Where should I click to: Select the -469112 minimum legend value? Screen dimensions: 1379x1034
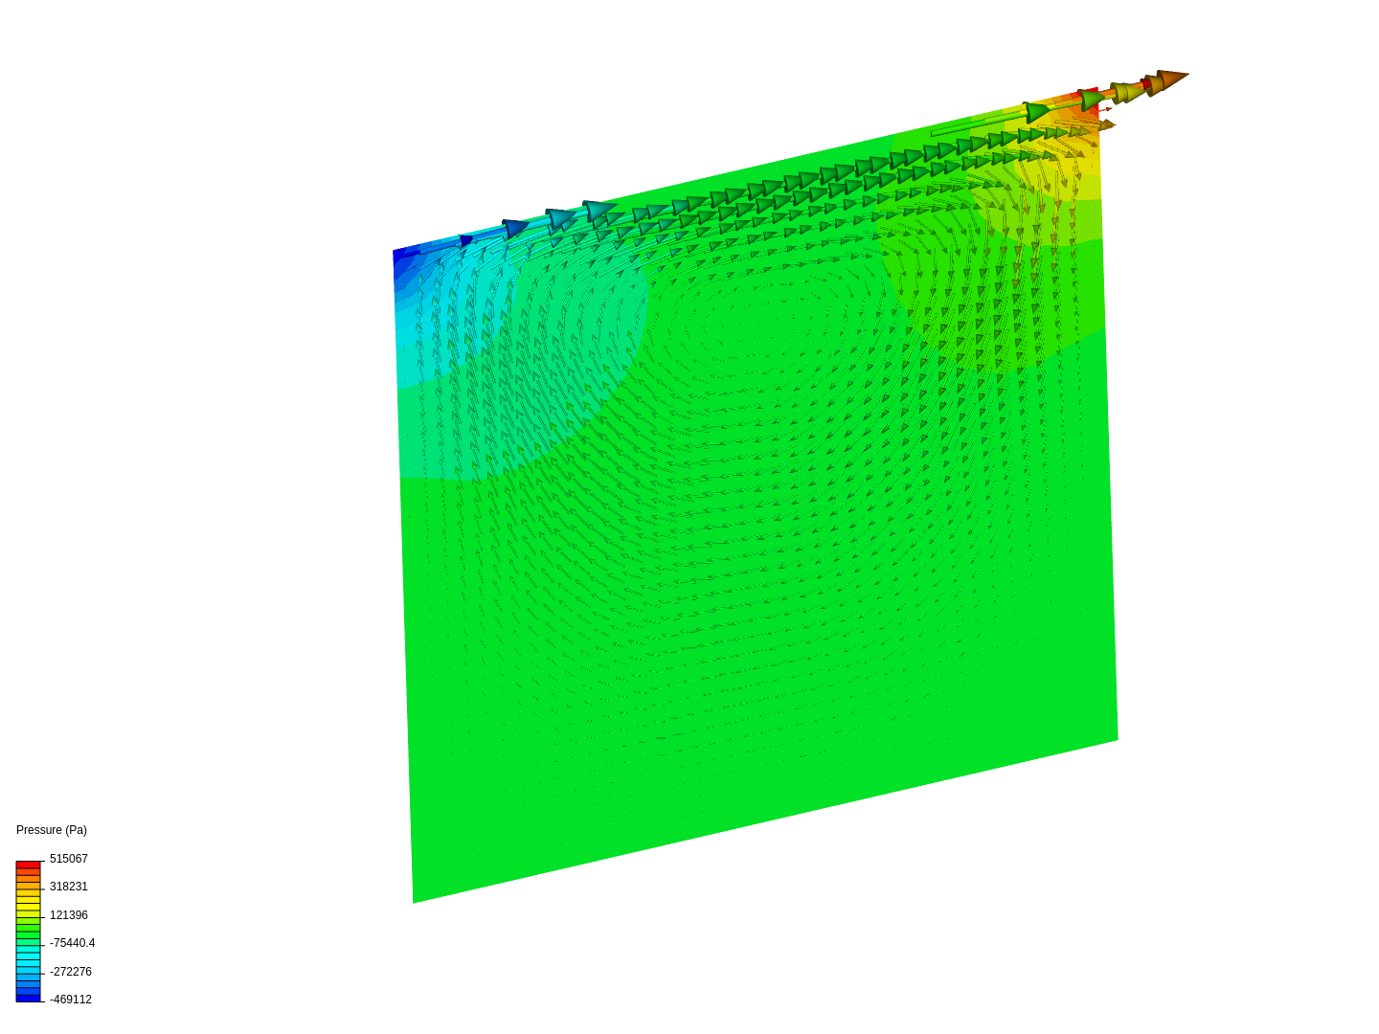pyautogui.click(x=71, y=1000)
